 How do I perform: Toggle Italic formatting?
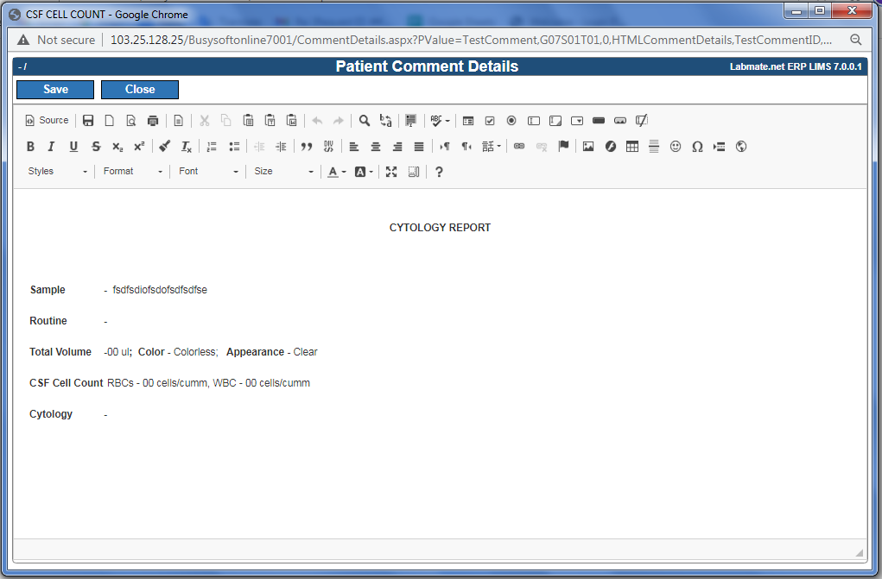pos(51,147)
